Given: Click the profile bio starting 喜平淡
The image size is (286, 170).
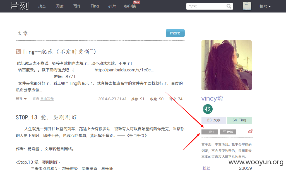Looking at the screenshot, I should click(x=227, y=151).
